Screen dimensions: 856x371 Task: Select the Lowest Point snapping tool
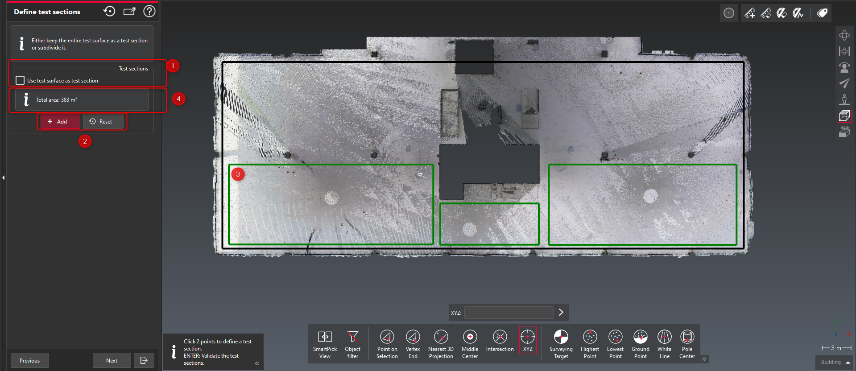(x=615, y=343)
